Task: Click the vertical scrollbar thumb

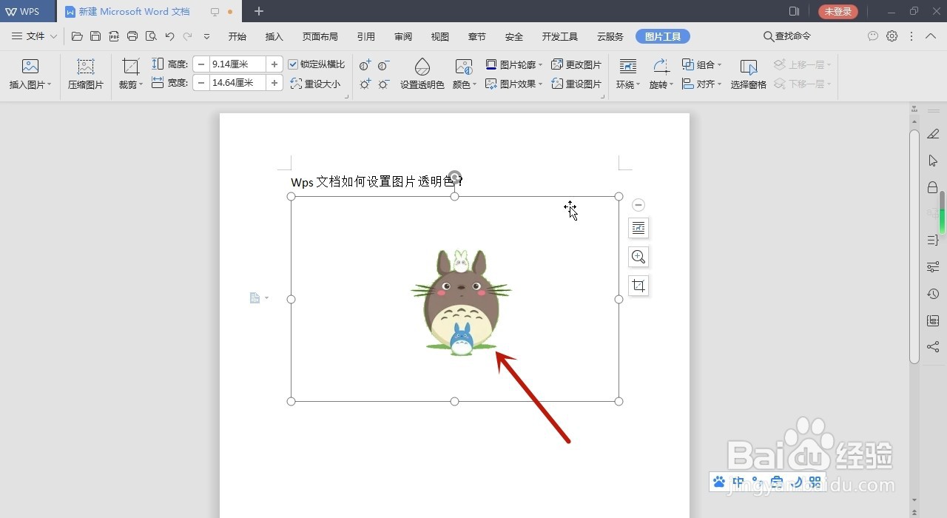Action: (x=914, y=246)
